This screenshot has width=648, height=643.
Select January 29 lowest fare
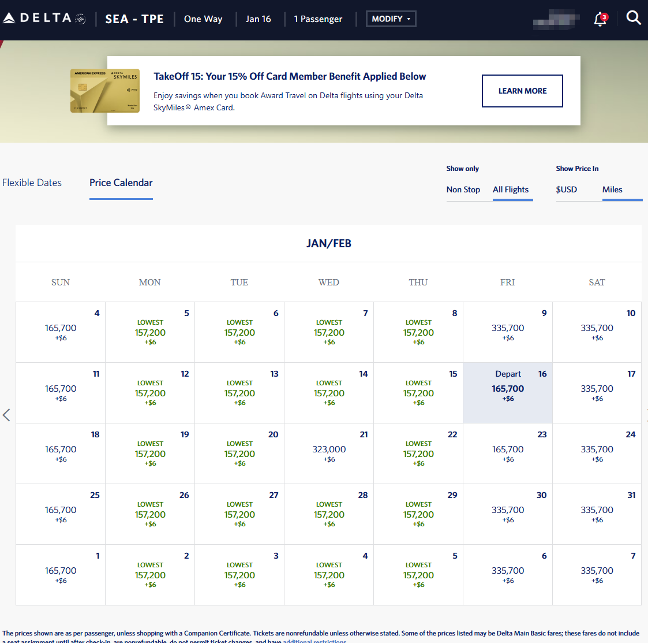[418, 514]
